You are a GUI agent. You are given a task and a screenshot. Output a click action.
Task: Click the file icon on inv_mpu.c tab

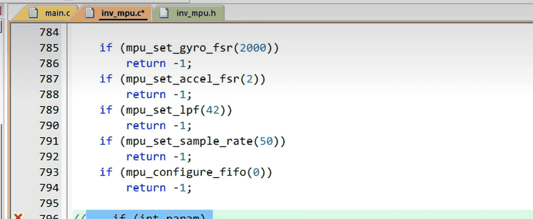coord(89,13)
